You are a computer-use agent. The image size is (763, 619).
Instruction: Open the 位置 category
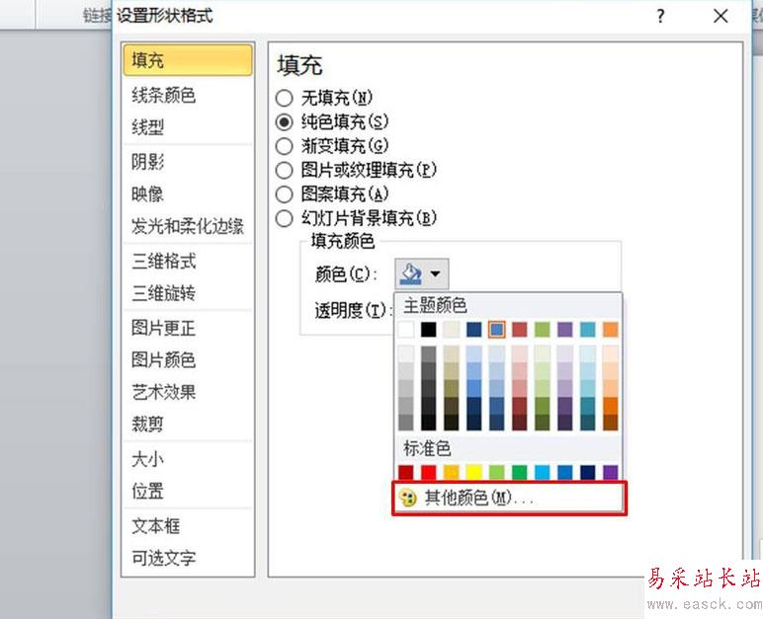(x=188, y=491)
